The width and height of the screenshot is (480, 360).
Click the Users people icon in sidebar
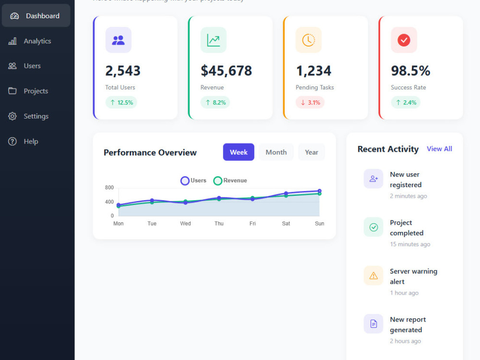pos(12,66)
